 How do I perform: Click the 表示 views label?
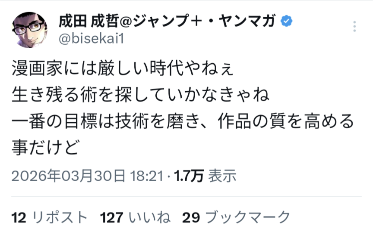pos(222,176)
